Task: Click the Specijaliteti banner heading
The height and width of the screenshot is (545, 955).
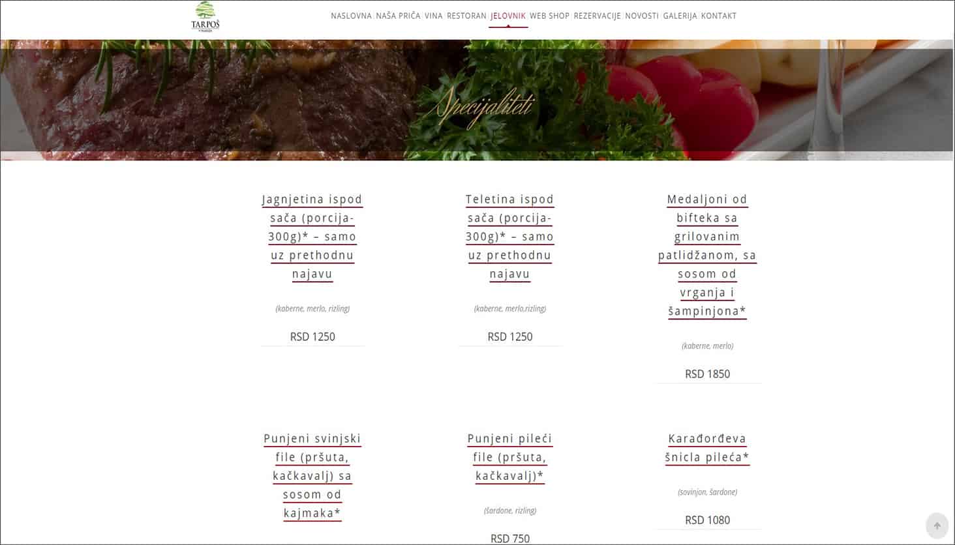Action: click(x=482, y=107)
